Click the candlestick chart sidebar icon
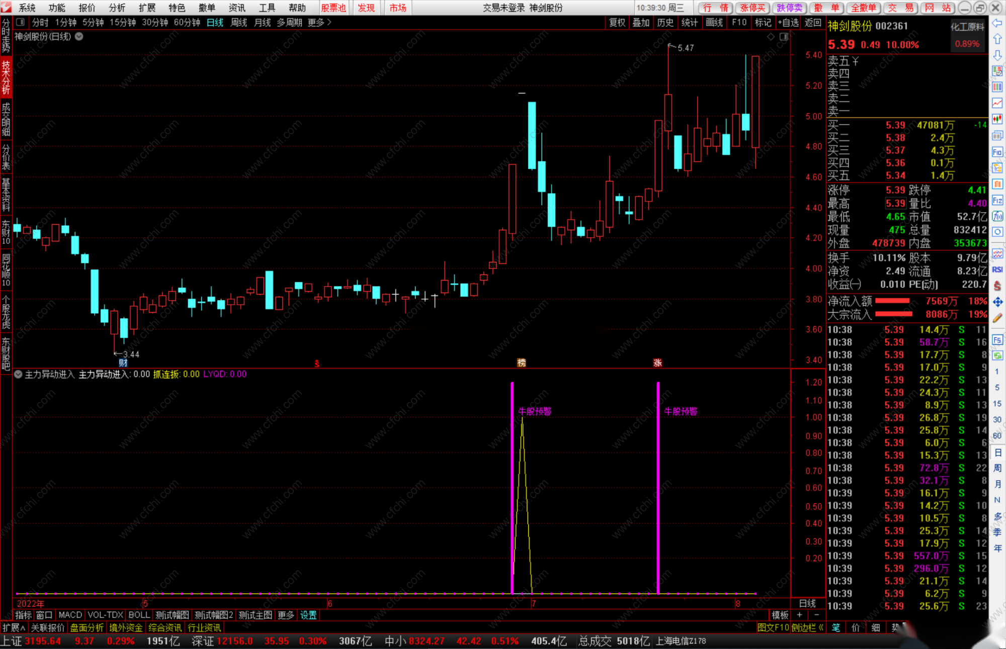The height and width of the screenshot is (649, 1006). (997, 119)
